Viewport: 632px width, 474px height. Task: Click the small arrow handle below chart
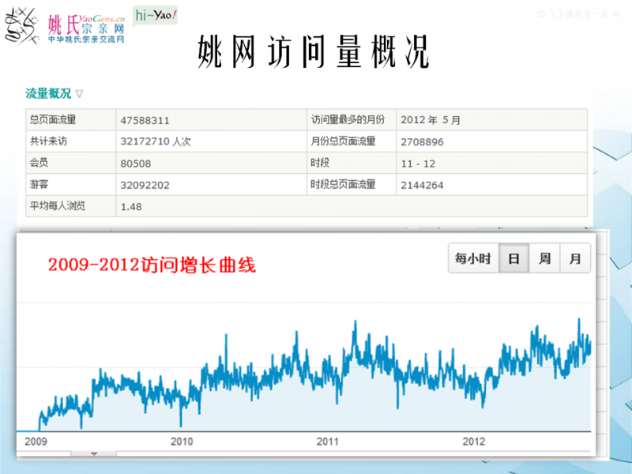[94, 454]
